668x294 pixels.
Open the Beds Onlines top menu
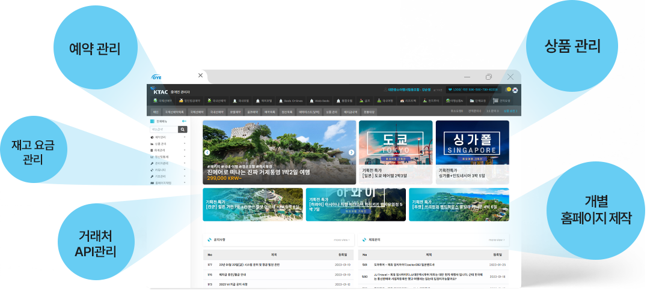coord(293,101)
